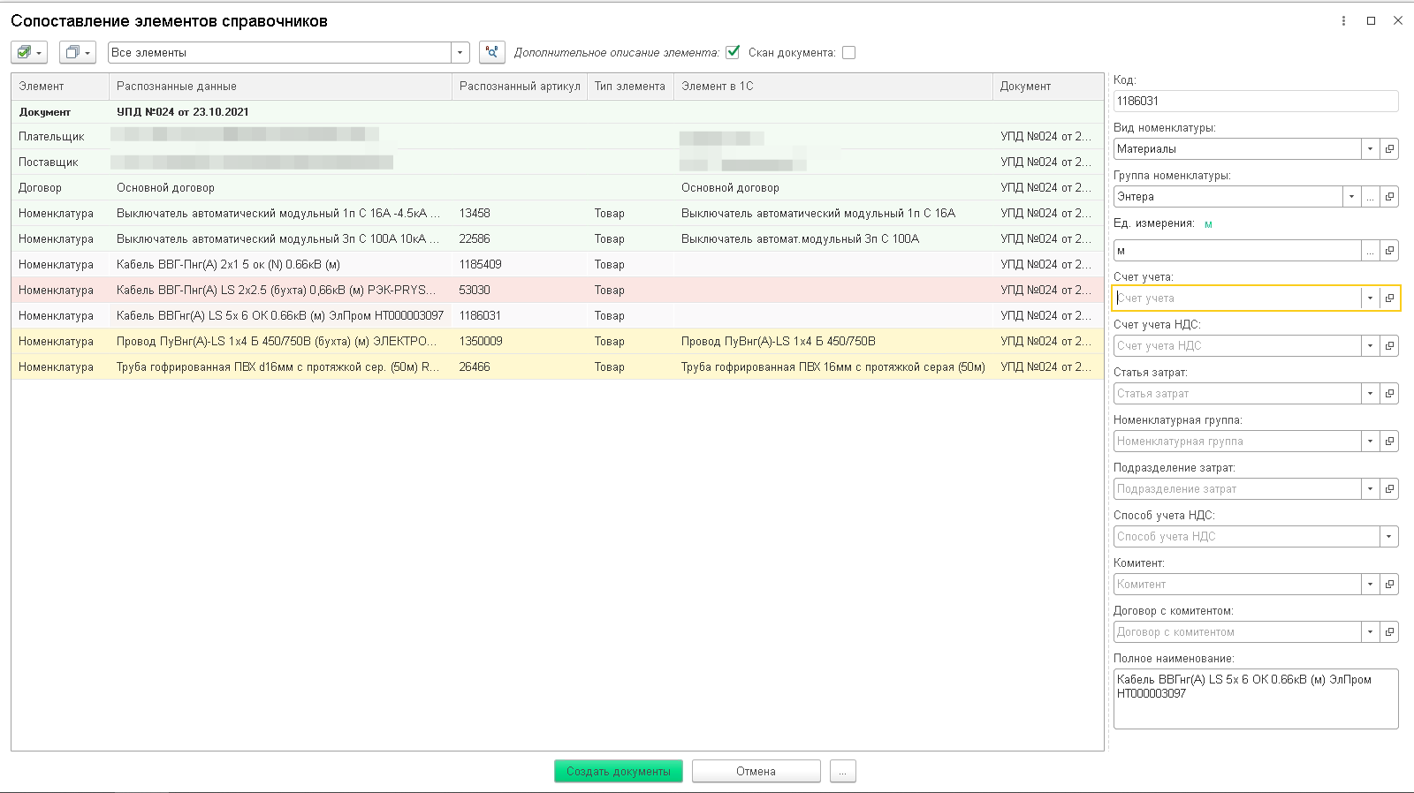Open Договор с комитентом form icon
Image resolution: width=1414 pixels, height=793 pixels.
point(1389,632)
